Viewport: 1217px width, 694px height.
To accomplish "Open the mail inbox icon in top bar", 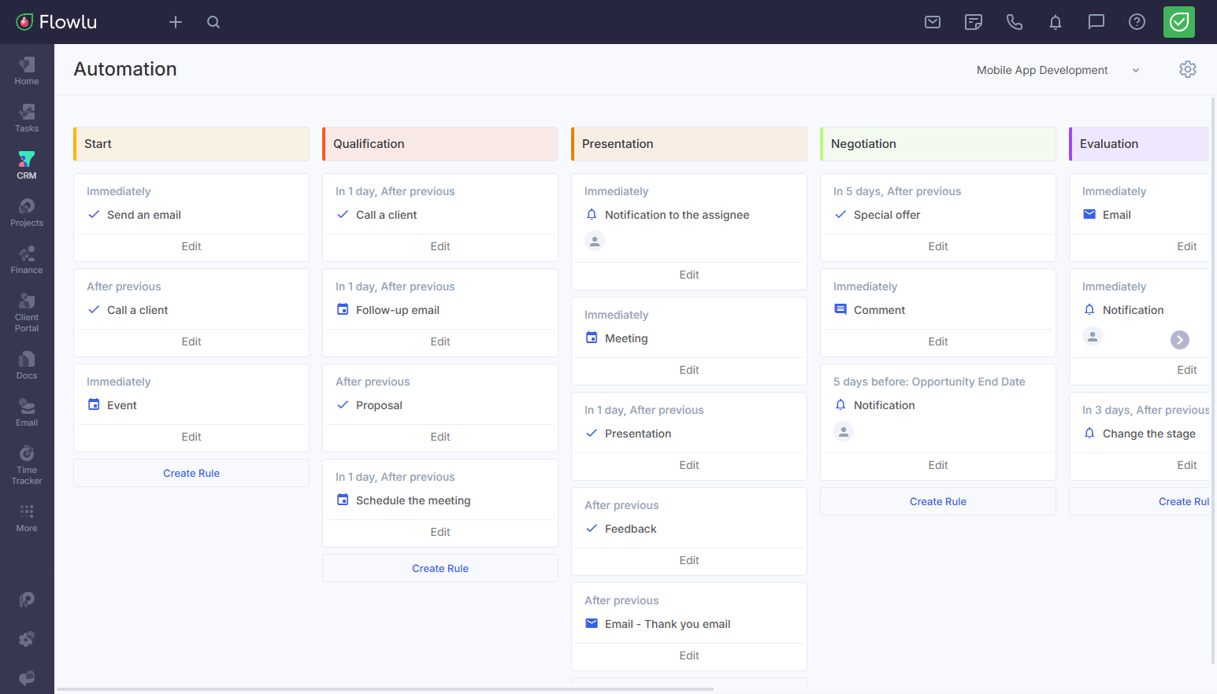I will coord(933,22).
